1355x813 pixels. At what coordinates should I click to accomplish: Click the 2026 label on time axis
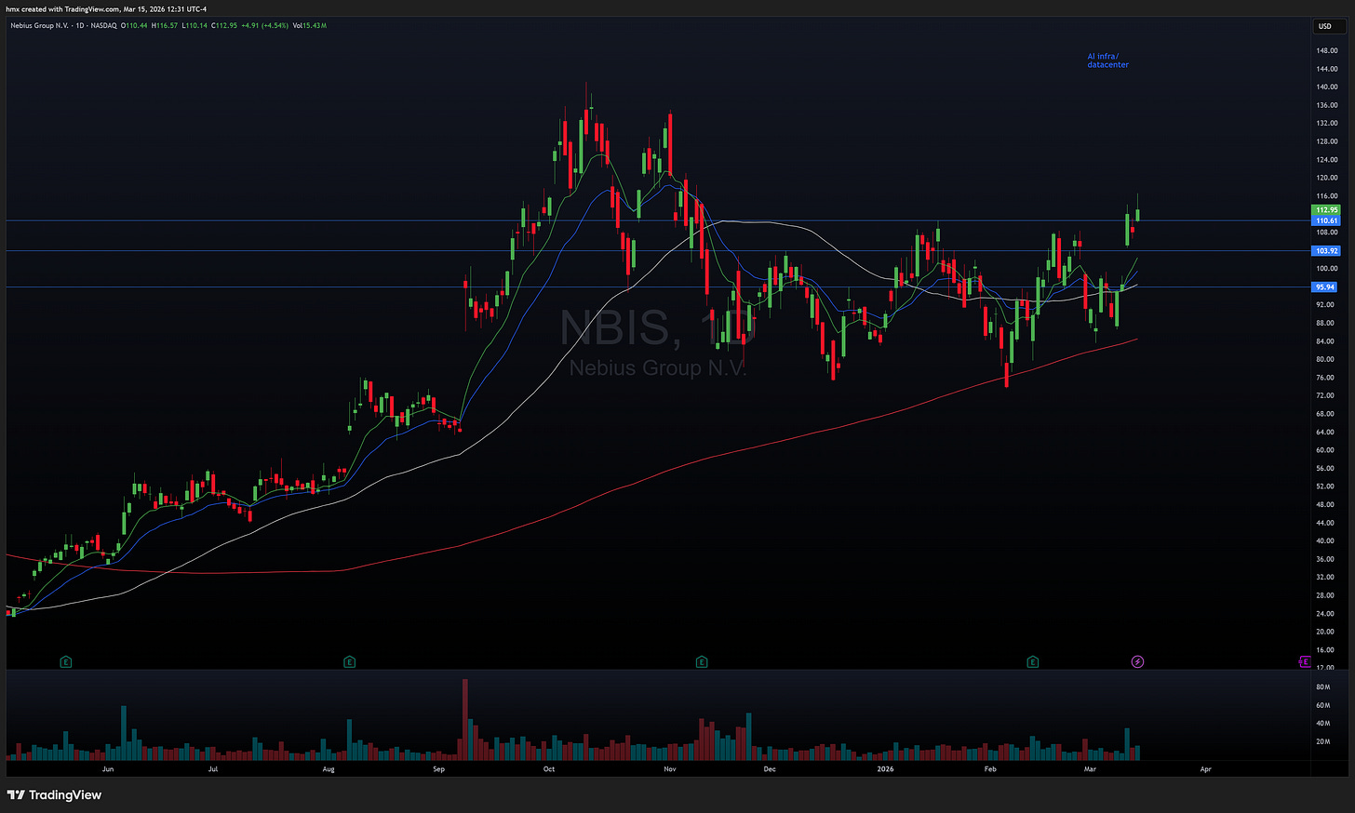tap(885, 769)
